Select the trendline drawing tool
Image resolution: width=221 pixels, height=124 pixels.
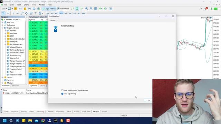coord(22,13)
